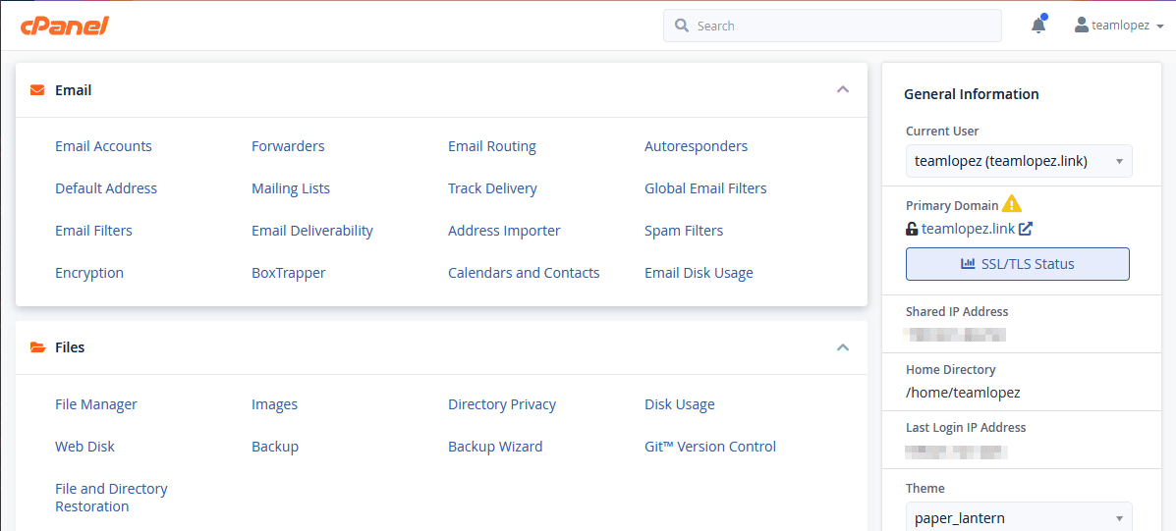Click the SSL/TLS Status button
The height and width of the screenshot is (531, 1176).
[x=1017, y=264]
